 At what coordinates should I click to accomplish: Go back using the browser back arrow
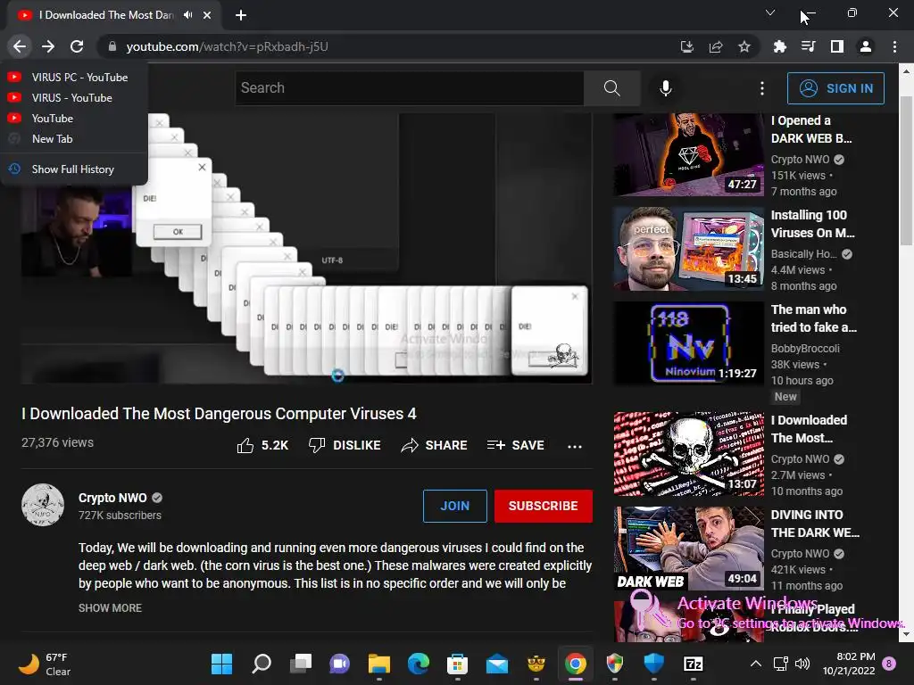[20, 46]
